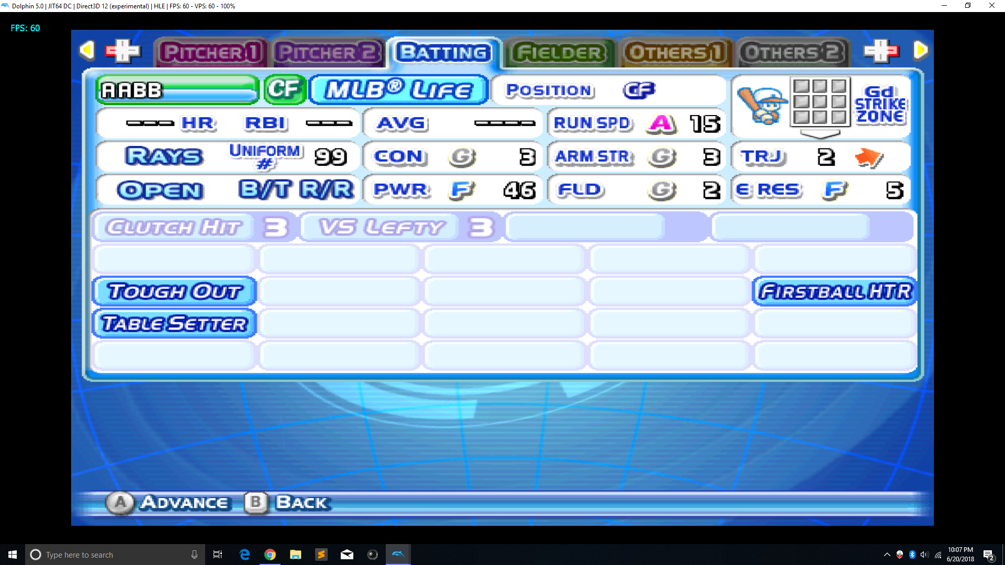Click the TRJ label
1005x565 pixels.
[x=763, y=157]
